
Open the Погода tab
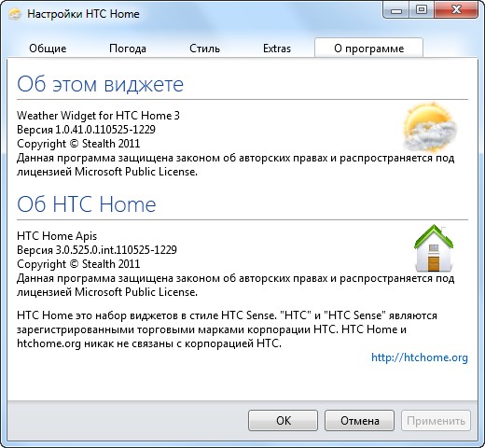(128, 49)
